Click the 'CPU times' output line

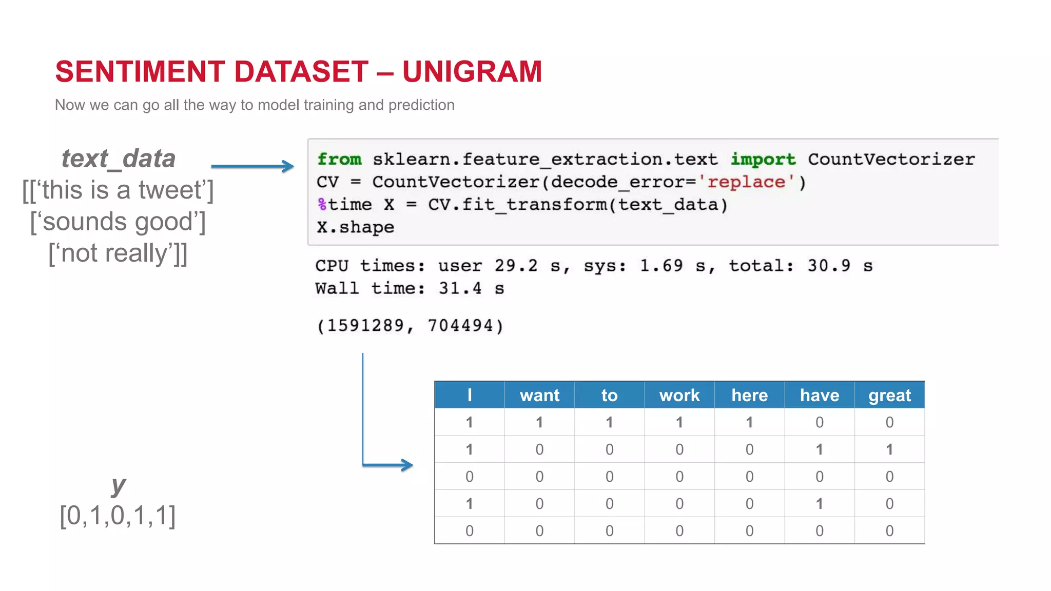(x=594, y=266)
